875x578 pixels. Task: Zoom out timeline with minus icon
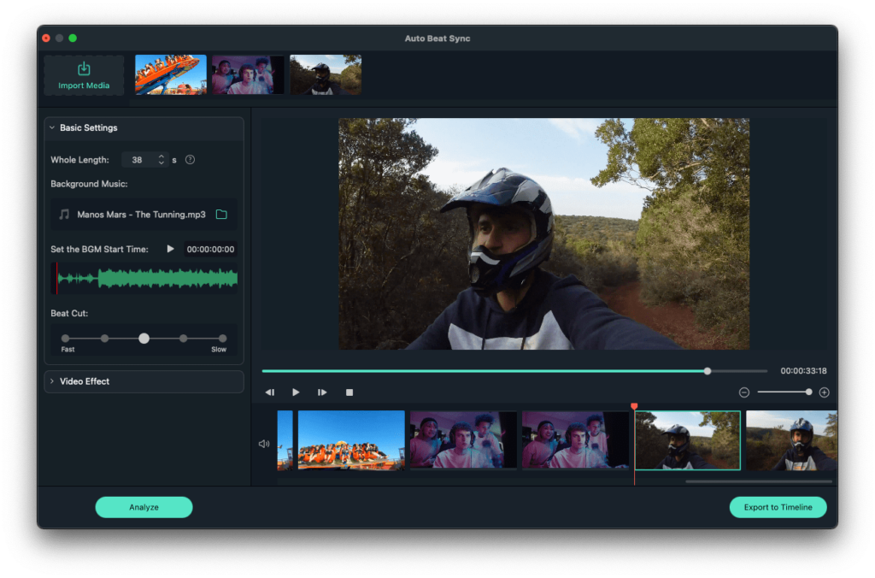coord(744,392)
